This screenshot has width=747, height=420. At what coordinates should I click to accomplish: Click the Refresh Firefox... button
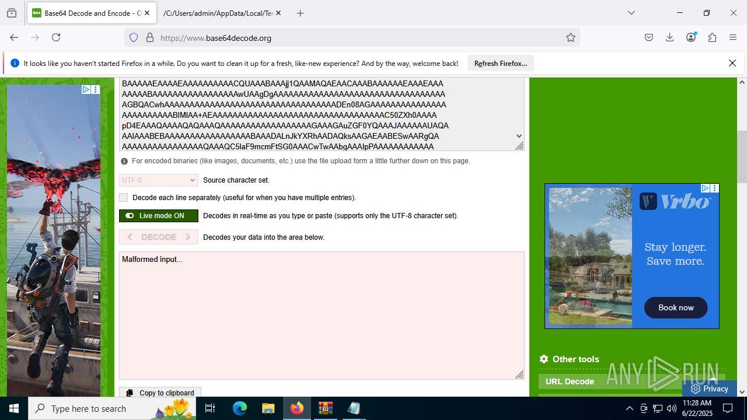point(501,63)
